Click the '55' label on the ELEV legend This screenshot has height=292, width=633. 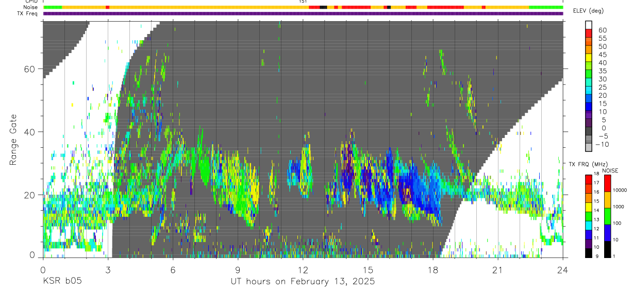point(602,39)
